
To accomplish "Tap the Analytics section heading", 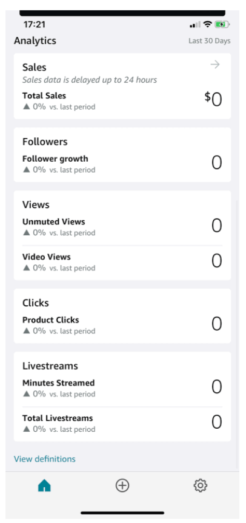I will coord(35,41).
